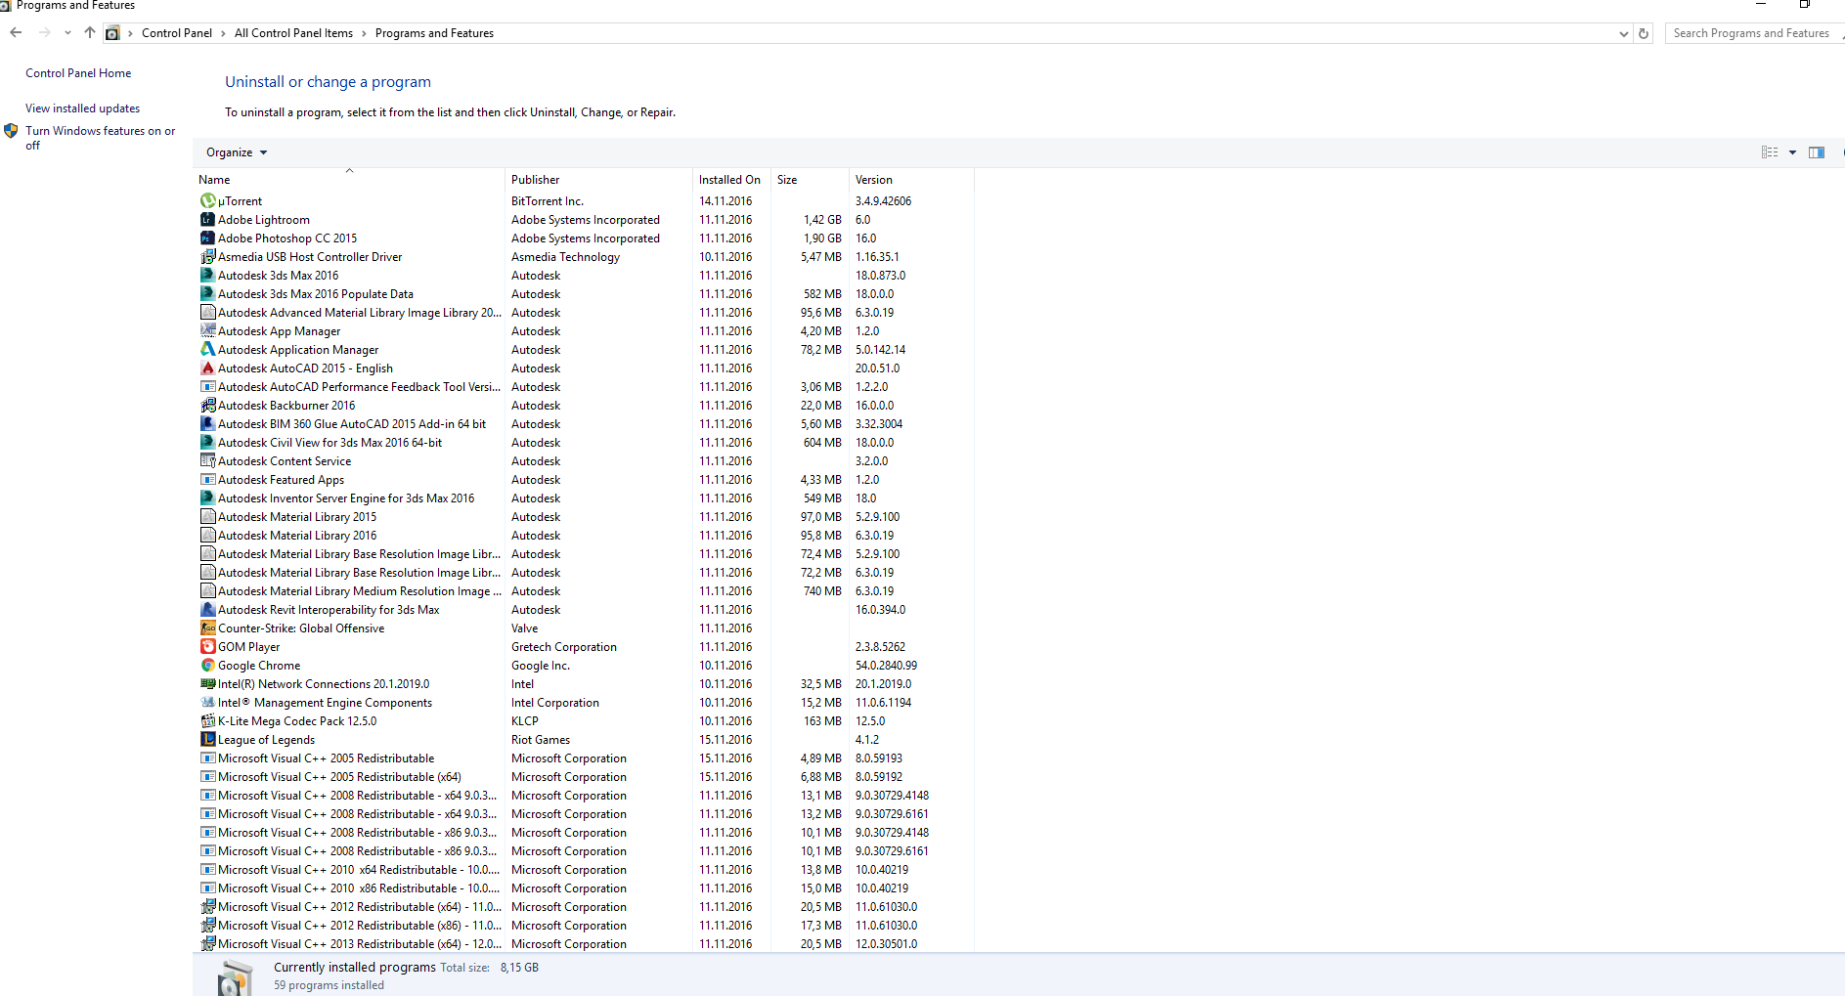Sort list by Installed On column

pos(729,180)
